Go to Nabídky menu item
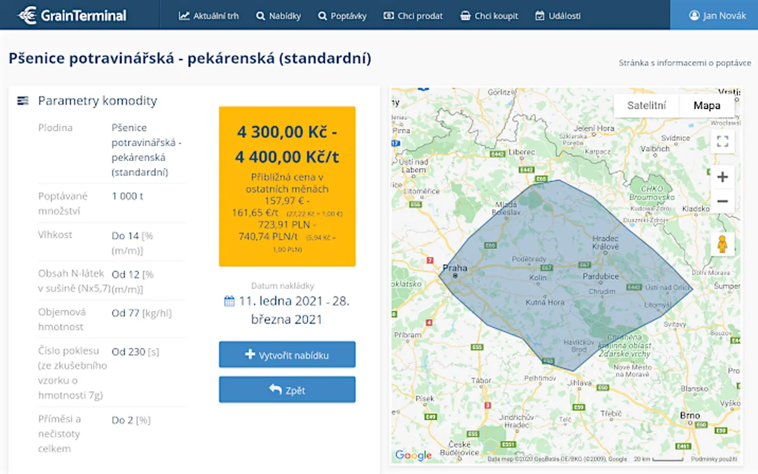Viewport: 758px width, 474px height. [278, 16]
